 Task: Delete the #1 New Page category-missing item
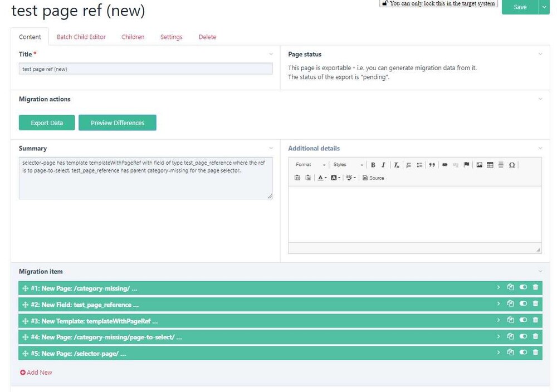(x=535, y=288)
